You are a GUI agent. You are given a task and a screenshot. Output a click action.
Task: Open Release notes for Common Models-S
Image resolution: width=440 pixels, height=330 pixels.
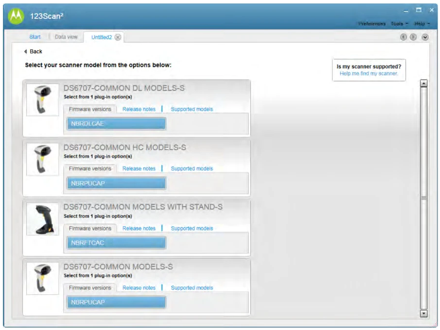[x=139, y=288]
